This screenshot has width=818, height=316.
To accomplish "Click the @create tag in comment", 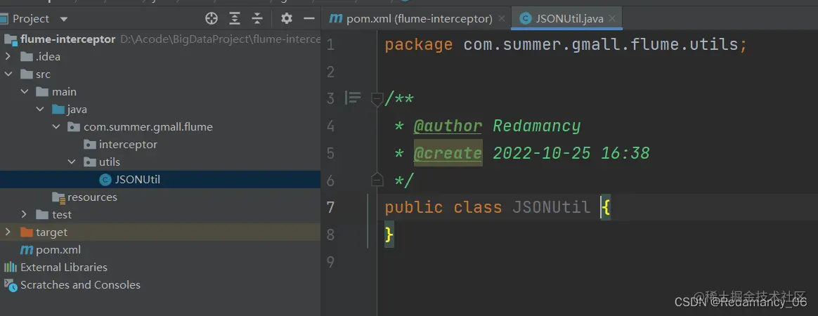I will coord(448,153).
